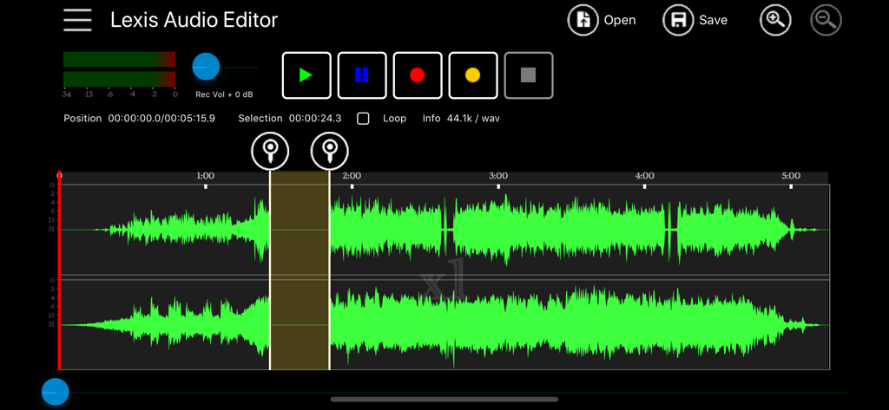Image resolution: width=889 pixels, height=410 pixels.
Task: Click the 3:00 mark on the ruler
Action: [x=497, y=176]
